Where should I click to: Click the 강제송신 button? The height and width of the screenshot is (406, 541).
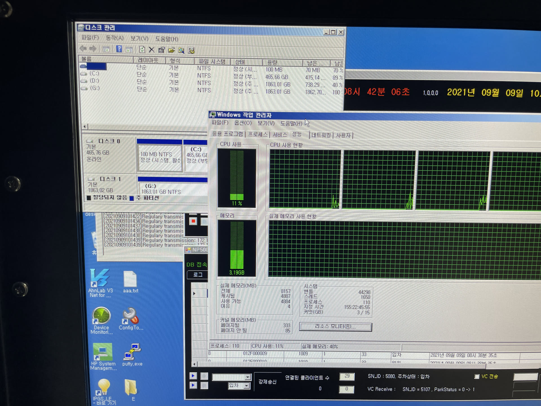(x=267, y=382)
